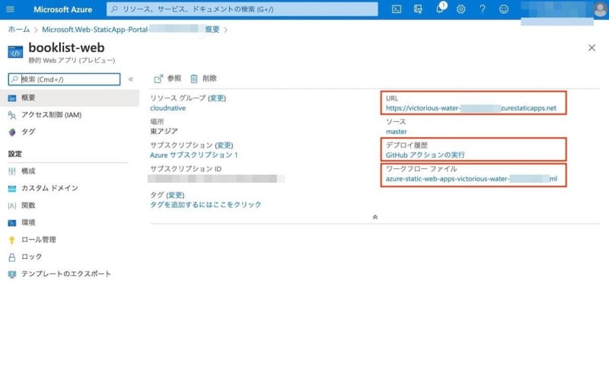Screen dimensions: 609x374
Task: Open the help question mark icon
Action: 483,9
